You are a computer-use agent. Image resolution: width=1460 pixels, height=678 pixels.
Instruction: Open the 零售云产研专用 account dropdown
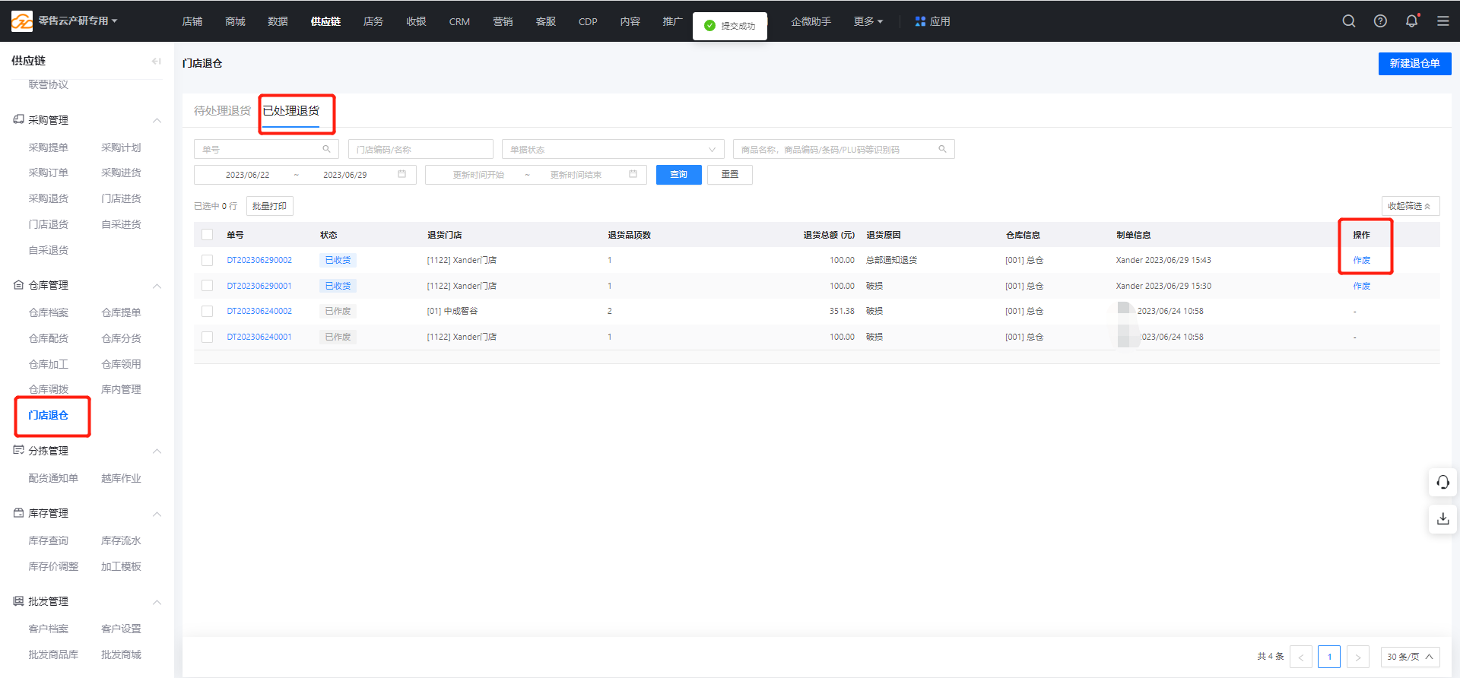click(x=78, y=21)
